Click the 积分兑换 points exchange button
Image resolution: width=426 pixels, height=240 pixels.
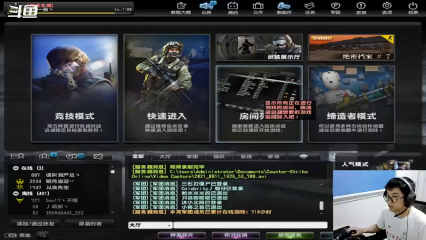click(235, 235)
